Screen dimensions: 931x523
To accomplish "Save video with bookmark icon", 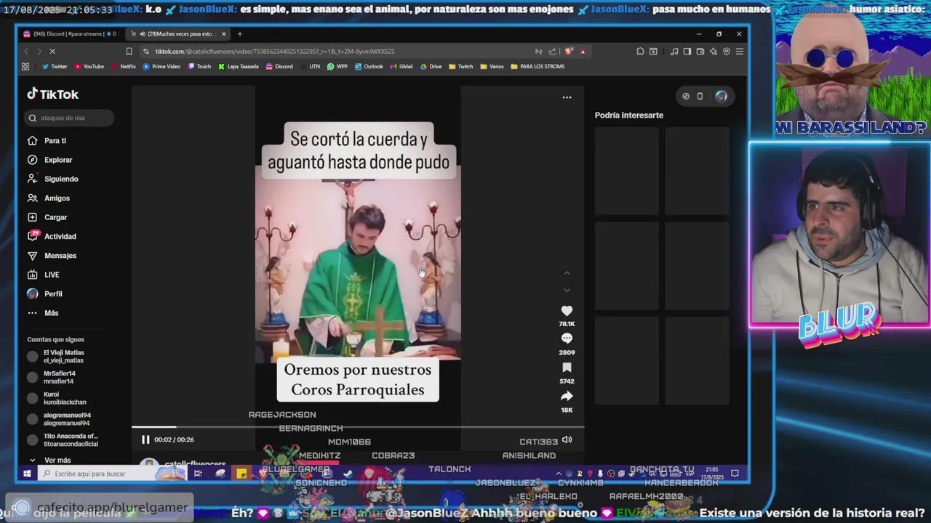I will pos(567,368).
